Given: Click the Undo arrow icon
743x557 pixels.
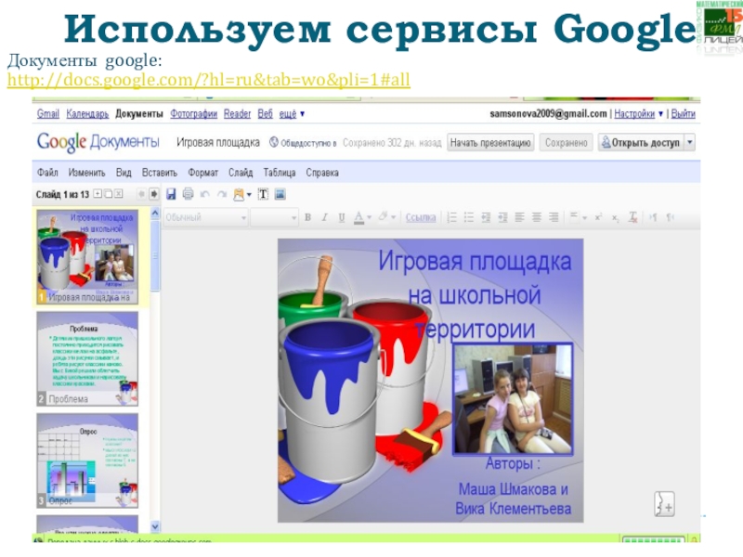Looking at the screenshot, I should pos(204,194).
